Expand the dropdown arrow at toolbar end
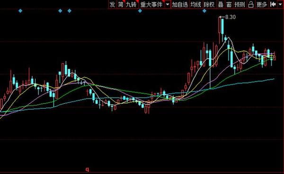284x174 pixels. (x=280, y=4)
